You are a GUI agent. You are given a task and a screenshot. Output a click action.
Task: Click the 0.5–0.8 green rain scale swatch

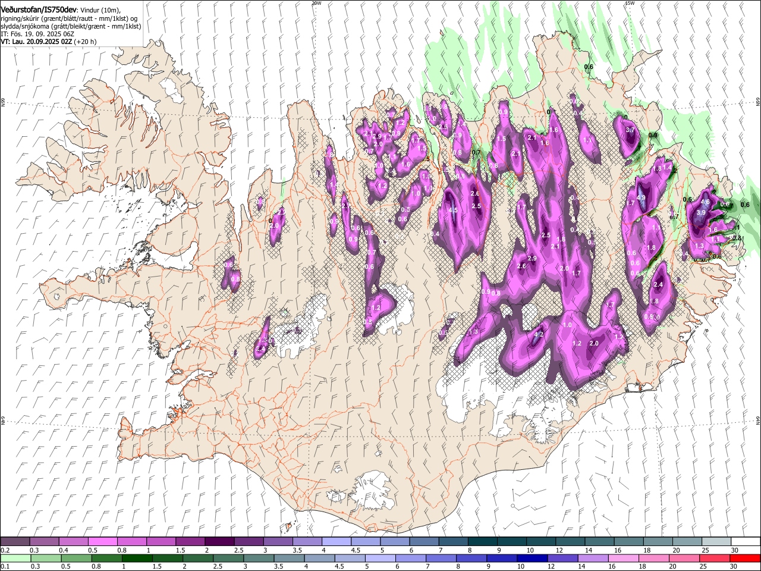[77, 558]
